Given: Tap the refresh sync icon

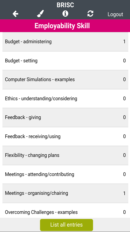Looking at the screenshot, I should click(90, 14).
